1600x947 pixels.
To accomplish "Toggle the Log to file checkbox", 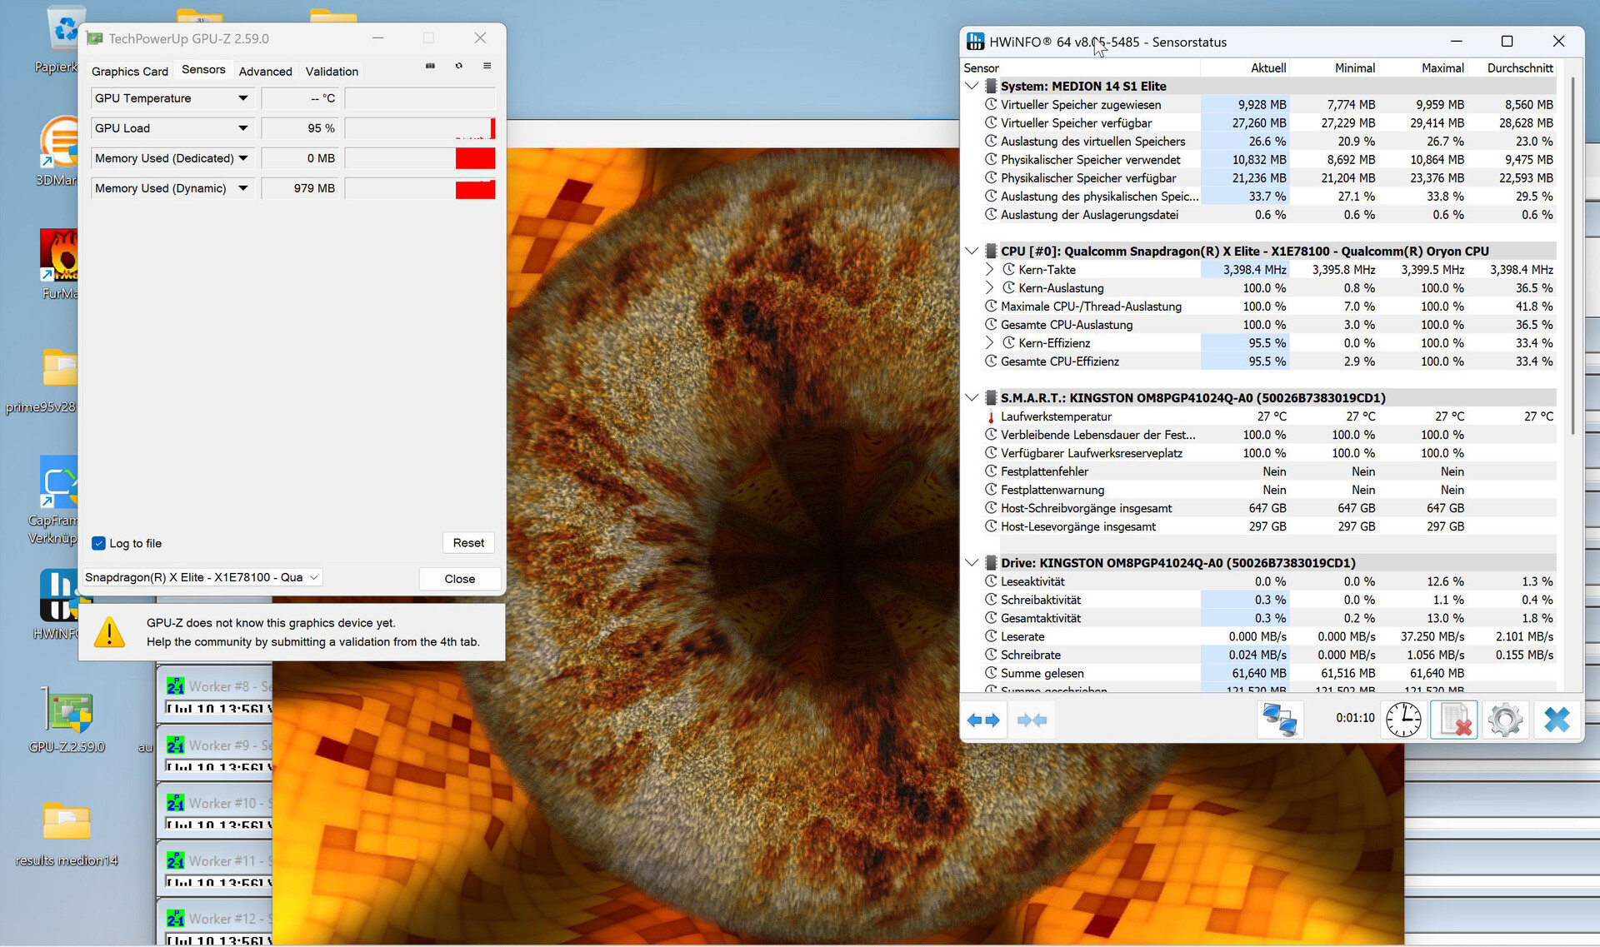I will pos(99,543).
